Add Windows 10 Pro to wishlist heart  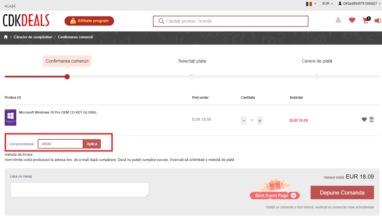[364, 120]
